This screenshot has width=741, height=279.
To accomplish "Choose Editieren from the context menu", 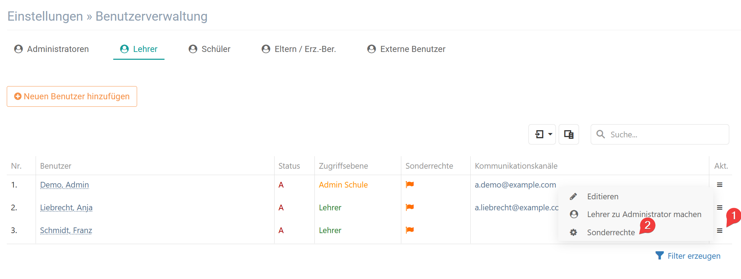I will [x=602, y=196].
